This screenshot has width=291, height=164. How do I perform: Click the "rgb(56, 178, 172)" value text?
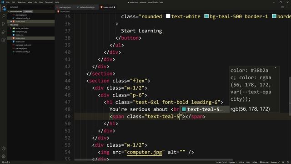pyautogui.click(x=250, y=109)
